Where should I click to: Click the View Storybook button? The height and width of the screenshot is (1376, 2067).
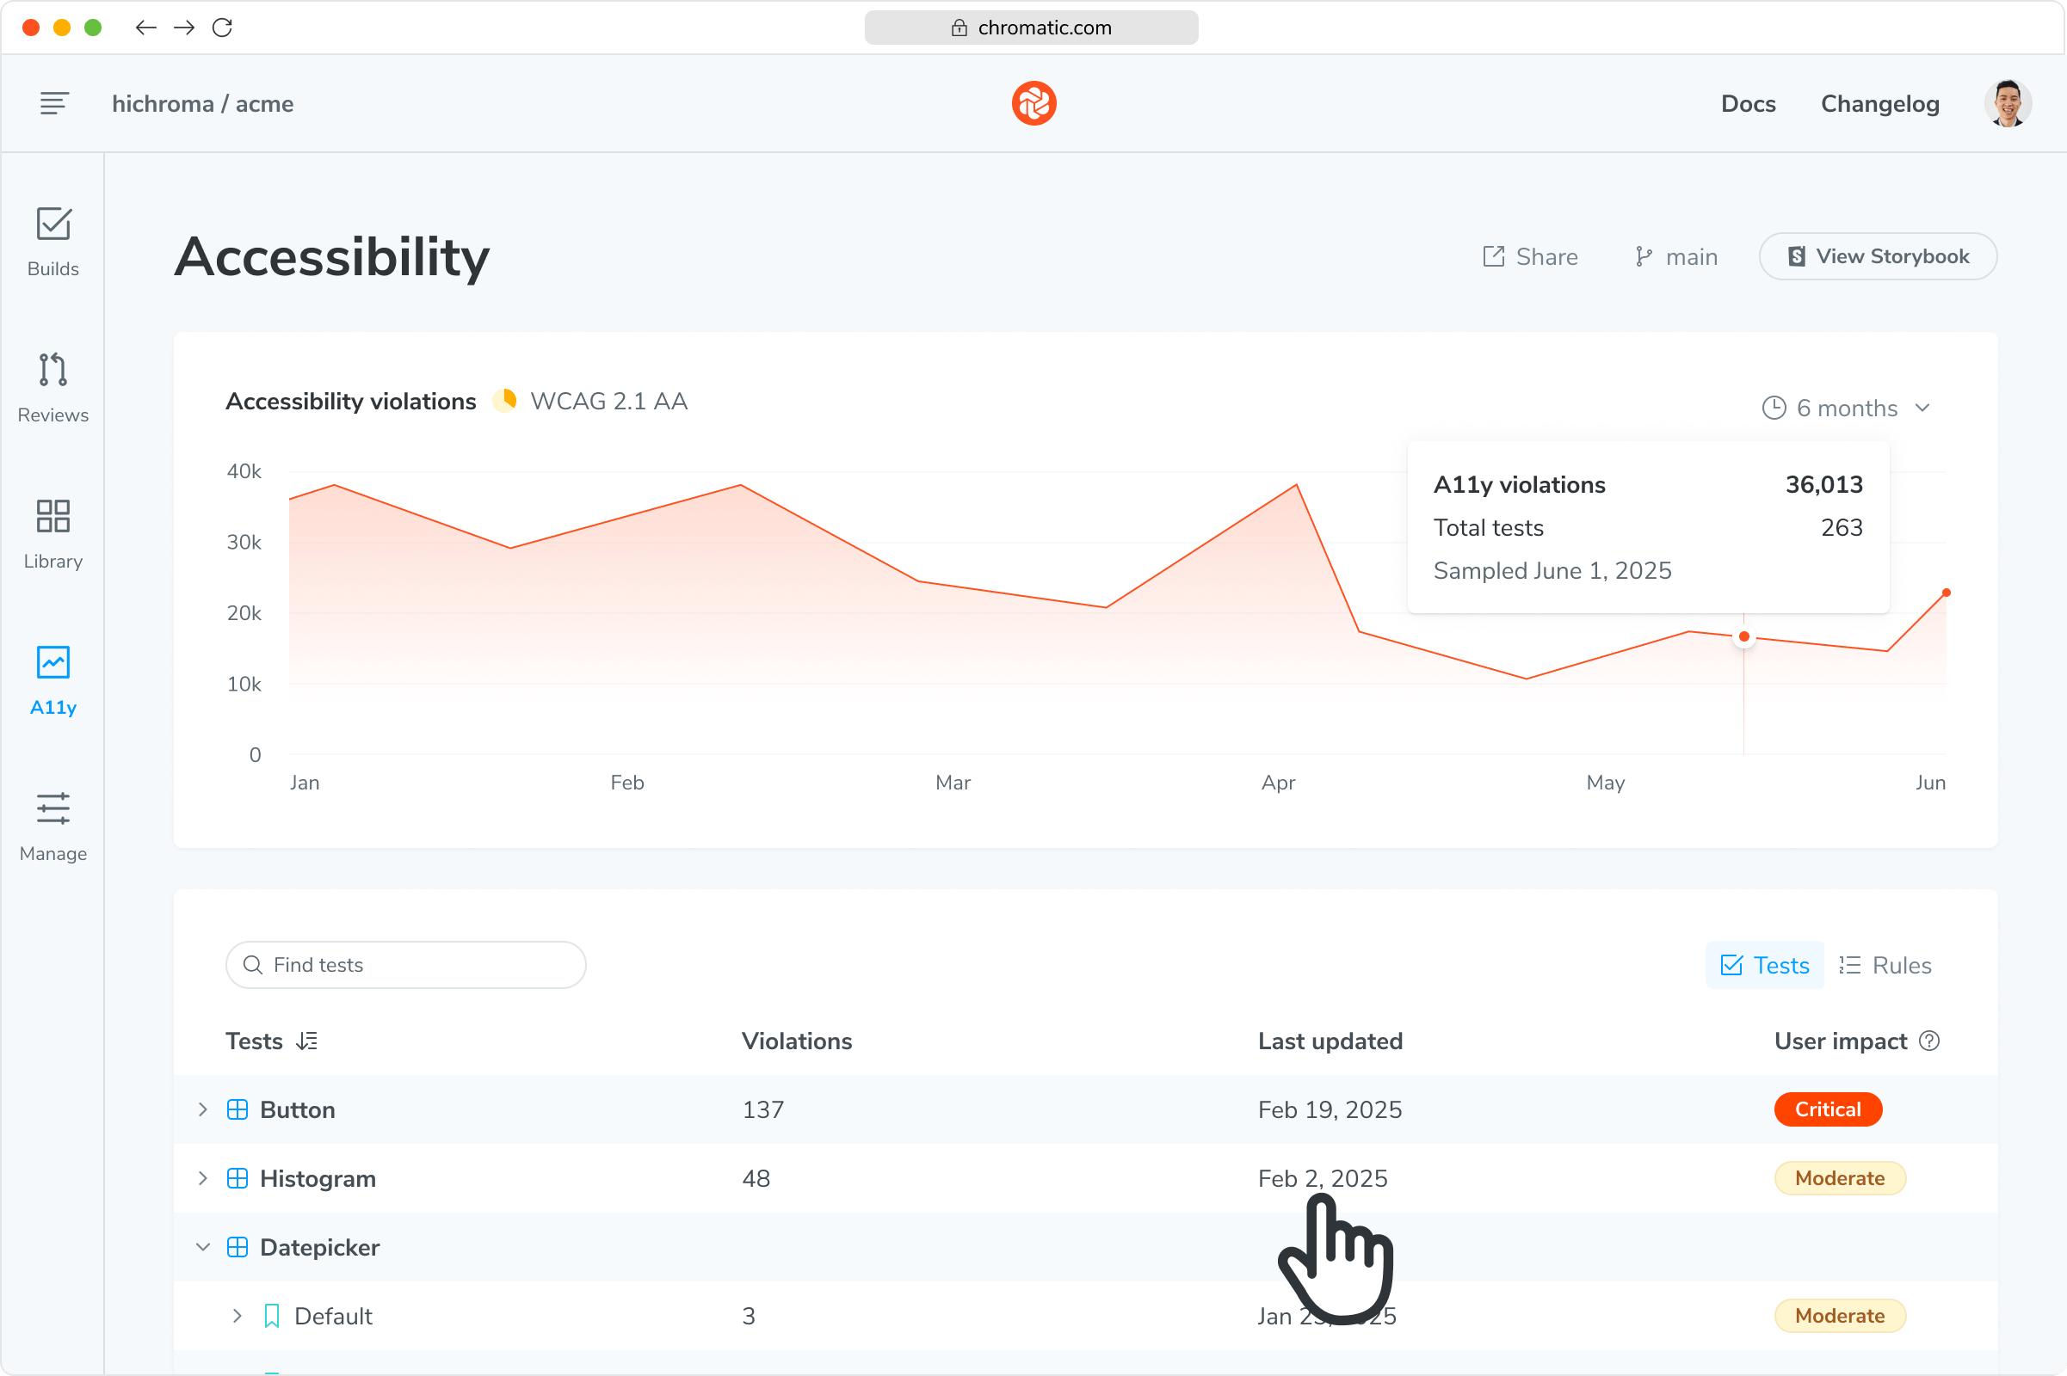(1879, 256)
